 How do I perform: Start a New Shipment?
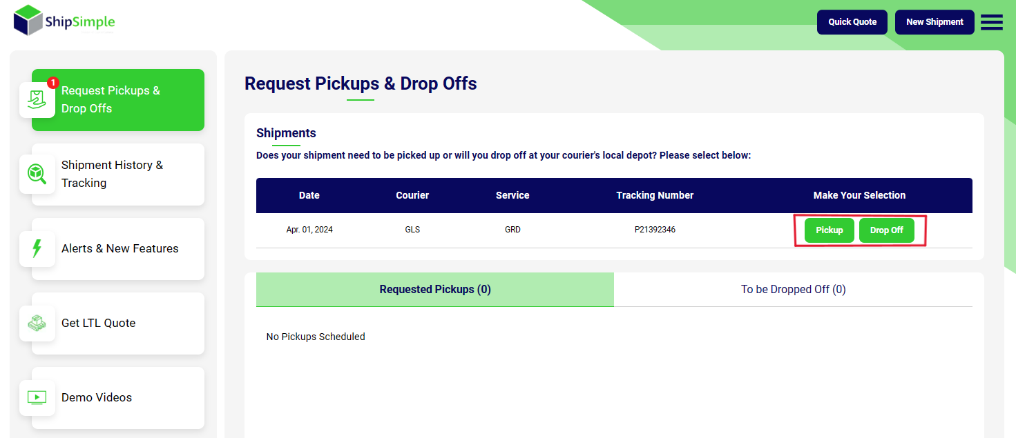pyautogui.click(x=934, y=22)
